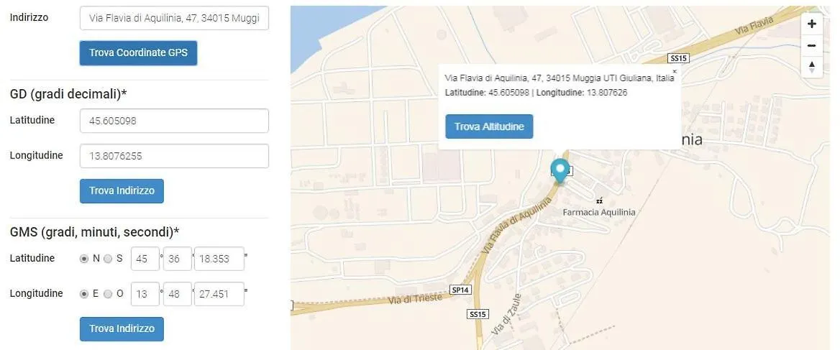Click the decimal Latitudine input field

pos(174,121)
